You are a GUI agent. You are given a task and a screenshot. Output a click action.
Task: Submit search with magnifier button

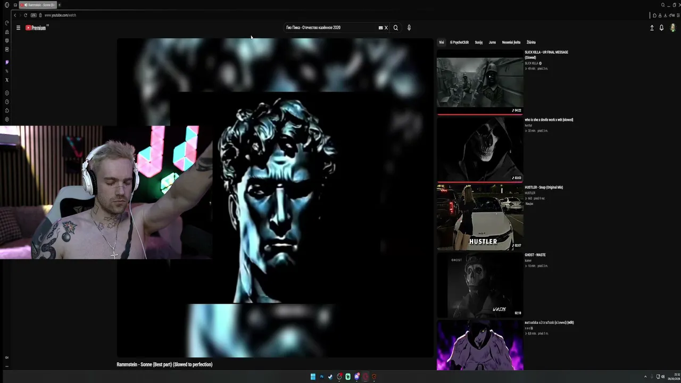(395, 28)
